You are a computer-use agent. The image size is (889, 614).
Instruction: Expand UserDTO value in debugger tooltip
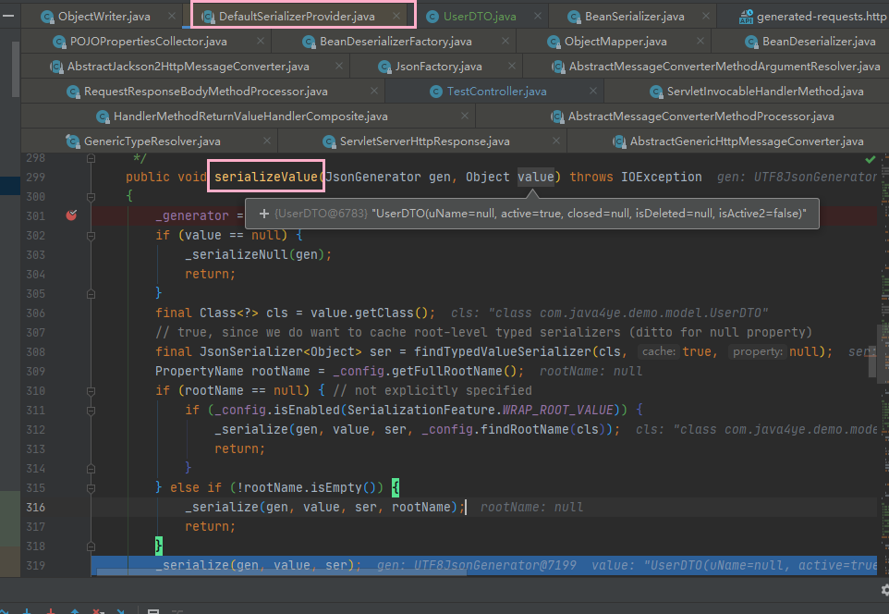click(263, 214)
